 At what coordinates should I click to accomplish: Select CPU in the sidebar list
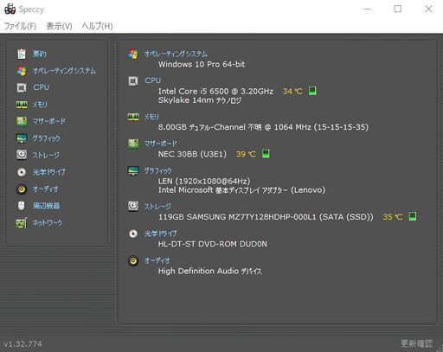[41, 87]
